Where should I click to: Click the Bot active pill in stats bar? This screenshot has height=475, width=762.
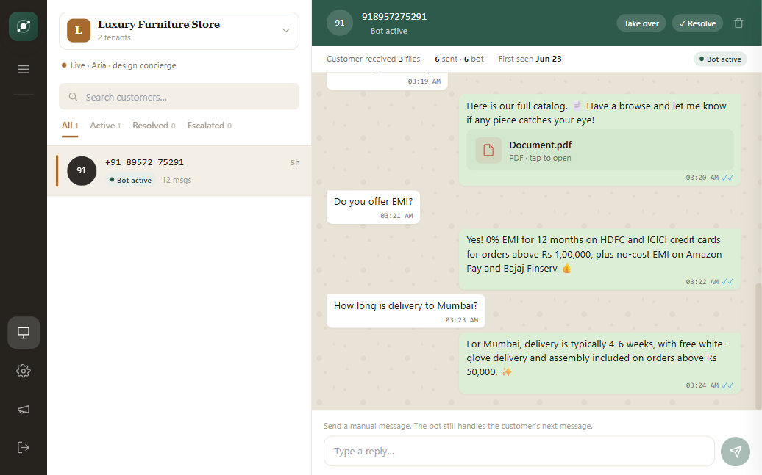tap(720, 59)
